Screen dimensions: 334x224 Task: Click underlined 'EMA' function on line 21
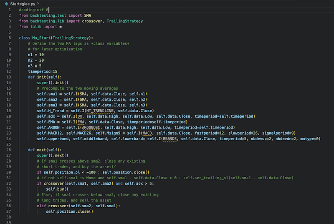point(81,122)
